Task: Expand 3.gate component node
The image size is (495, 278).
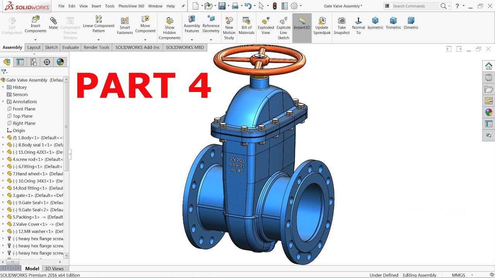Action: (3, 195)
